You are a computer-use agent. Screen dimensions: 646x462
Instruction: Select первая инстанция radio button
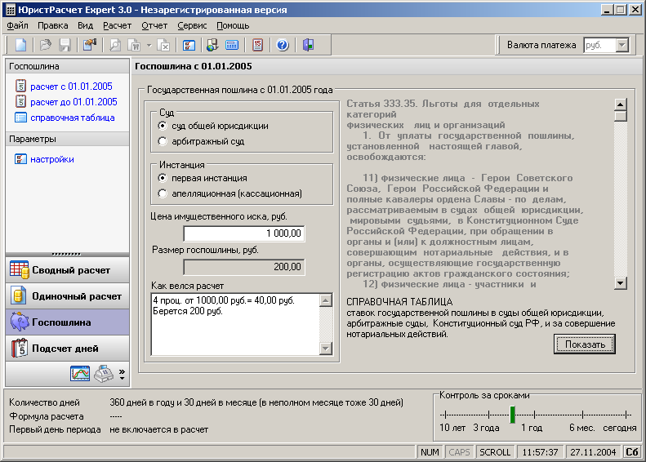163,178
